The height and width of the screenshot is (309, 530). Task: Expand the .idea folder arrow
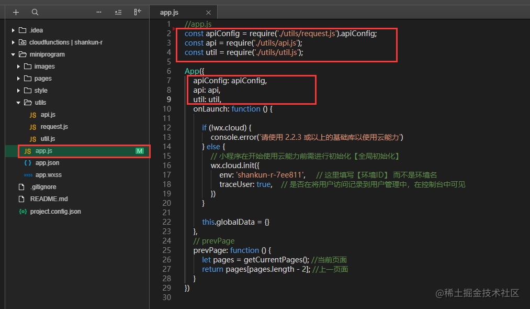click(13, 30)
